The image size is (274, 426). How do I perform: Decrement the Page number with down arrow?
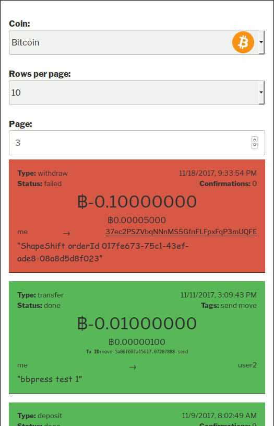[255, 146]
